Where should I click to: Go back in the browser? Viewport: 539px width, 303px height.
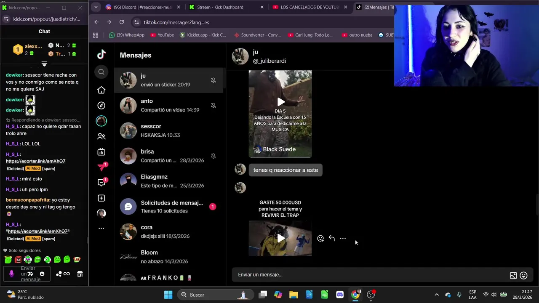pyautogui.click(x=96, y=22)
